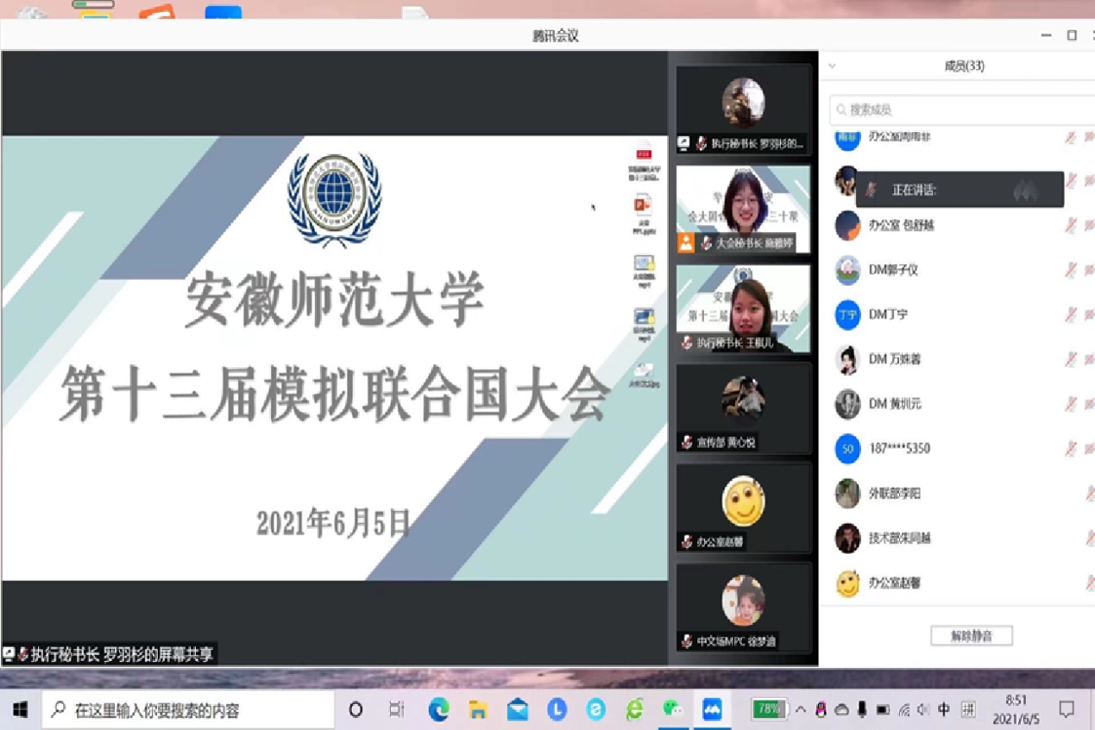
Task: Select 大会秘书长 陈雅婷 video thumbnail
Action: coord(743,210)
